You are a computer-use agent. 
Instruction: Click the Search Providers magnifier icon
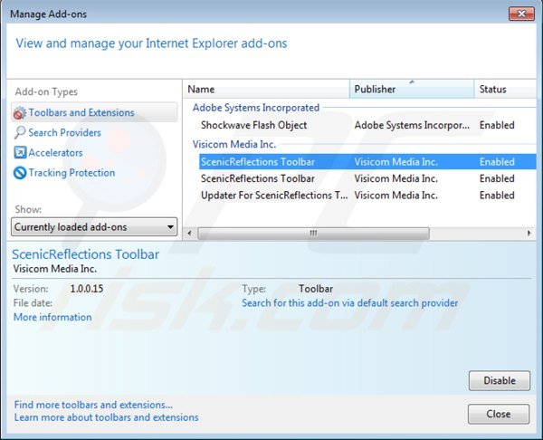20,133
